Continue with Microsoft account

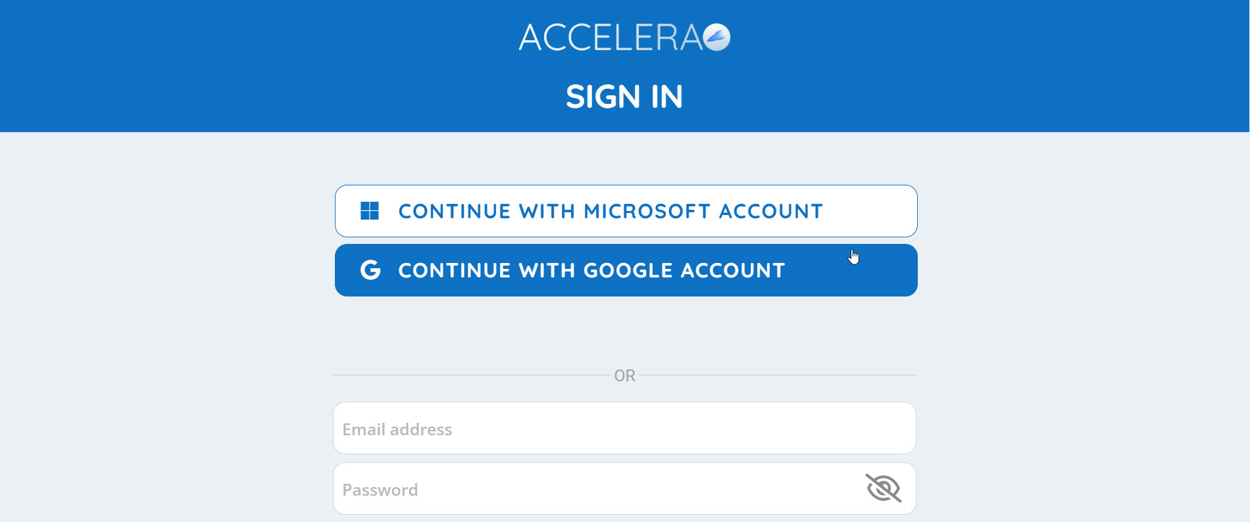coord(625,211)
